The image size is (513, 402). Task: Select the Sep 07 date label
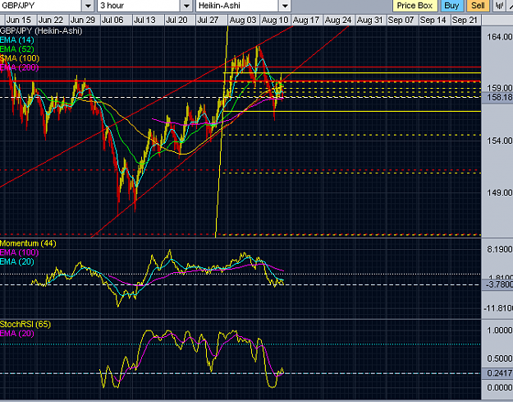(x=401, y=20)
